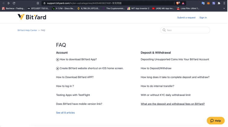Open Lista Film: Ultimi bookmark
228x127 pixels.
tap(188, 8)
